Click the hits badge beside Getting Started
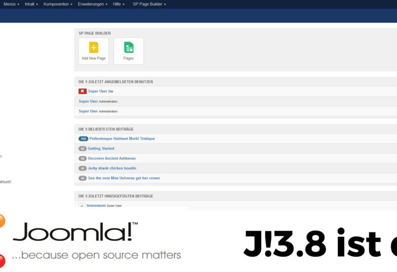397x272 pixels. [83, 149]
